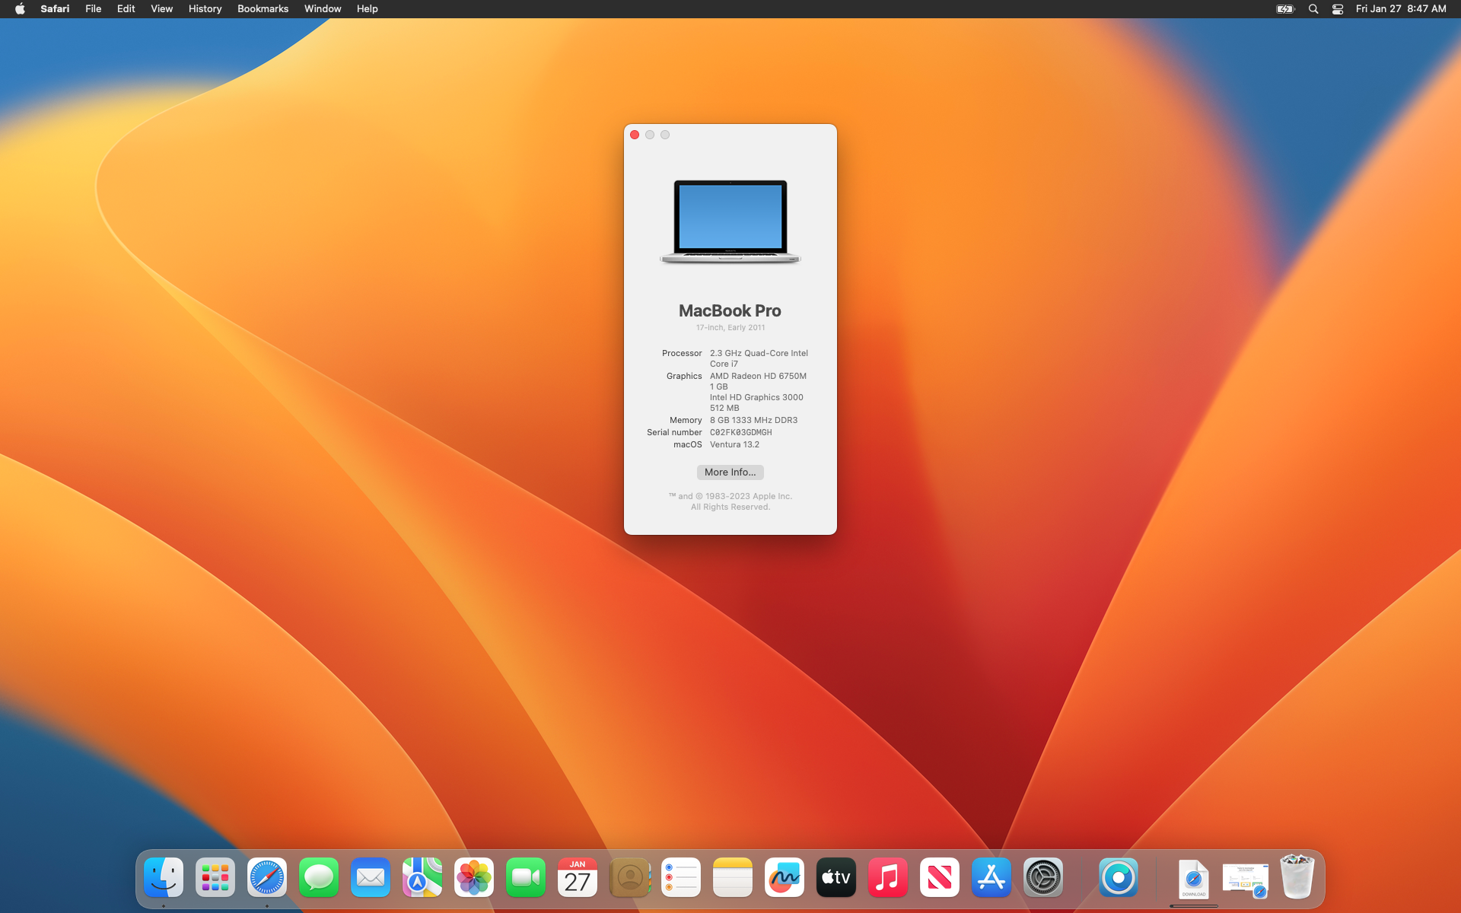
Task: Open Safari from the Dock
Action: (x=267, y=878)
